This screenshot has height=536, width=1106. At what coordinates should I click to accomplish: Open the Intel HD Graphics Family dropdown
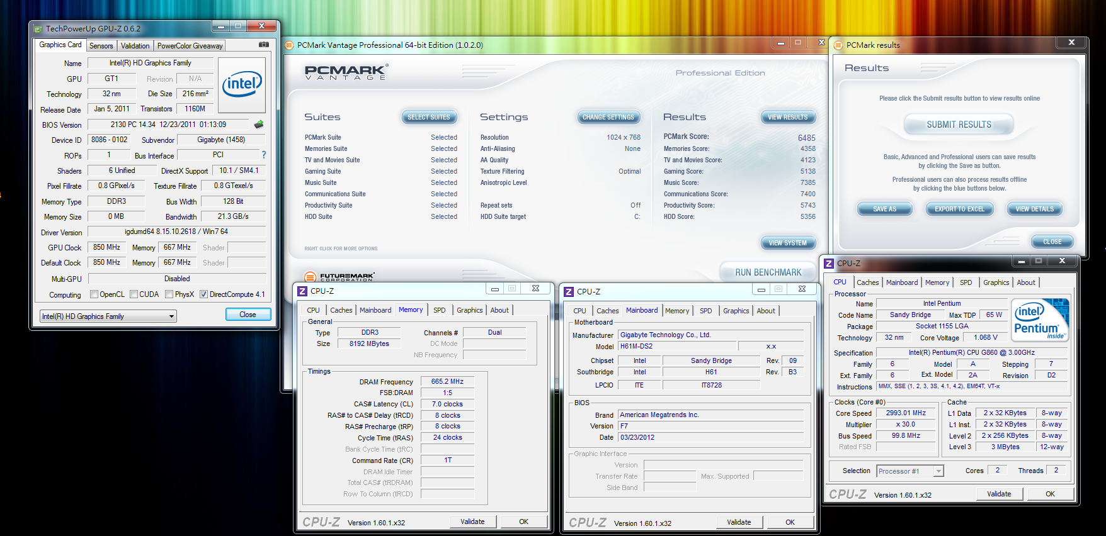pyautogui.click(x=108, y=316)
